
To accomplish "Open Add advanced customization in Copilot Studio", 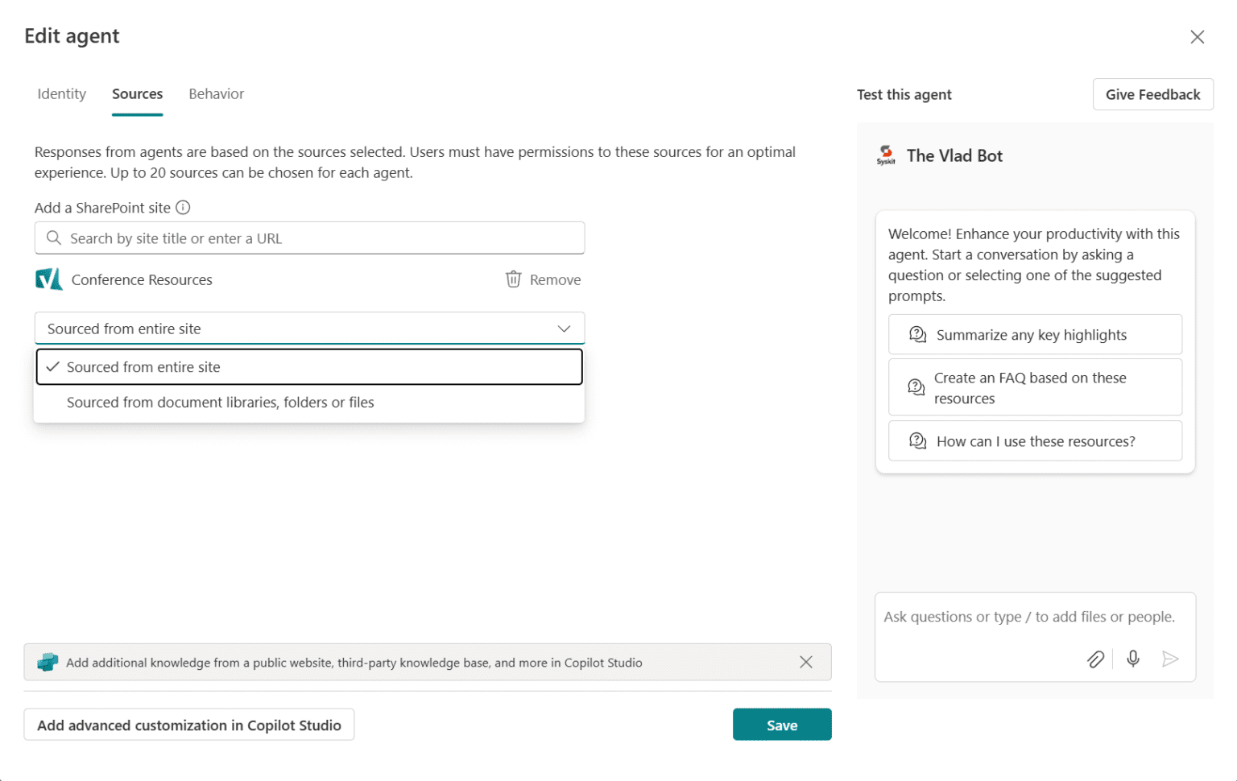I will click(188, 724).
